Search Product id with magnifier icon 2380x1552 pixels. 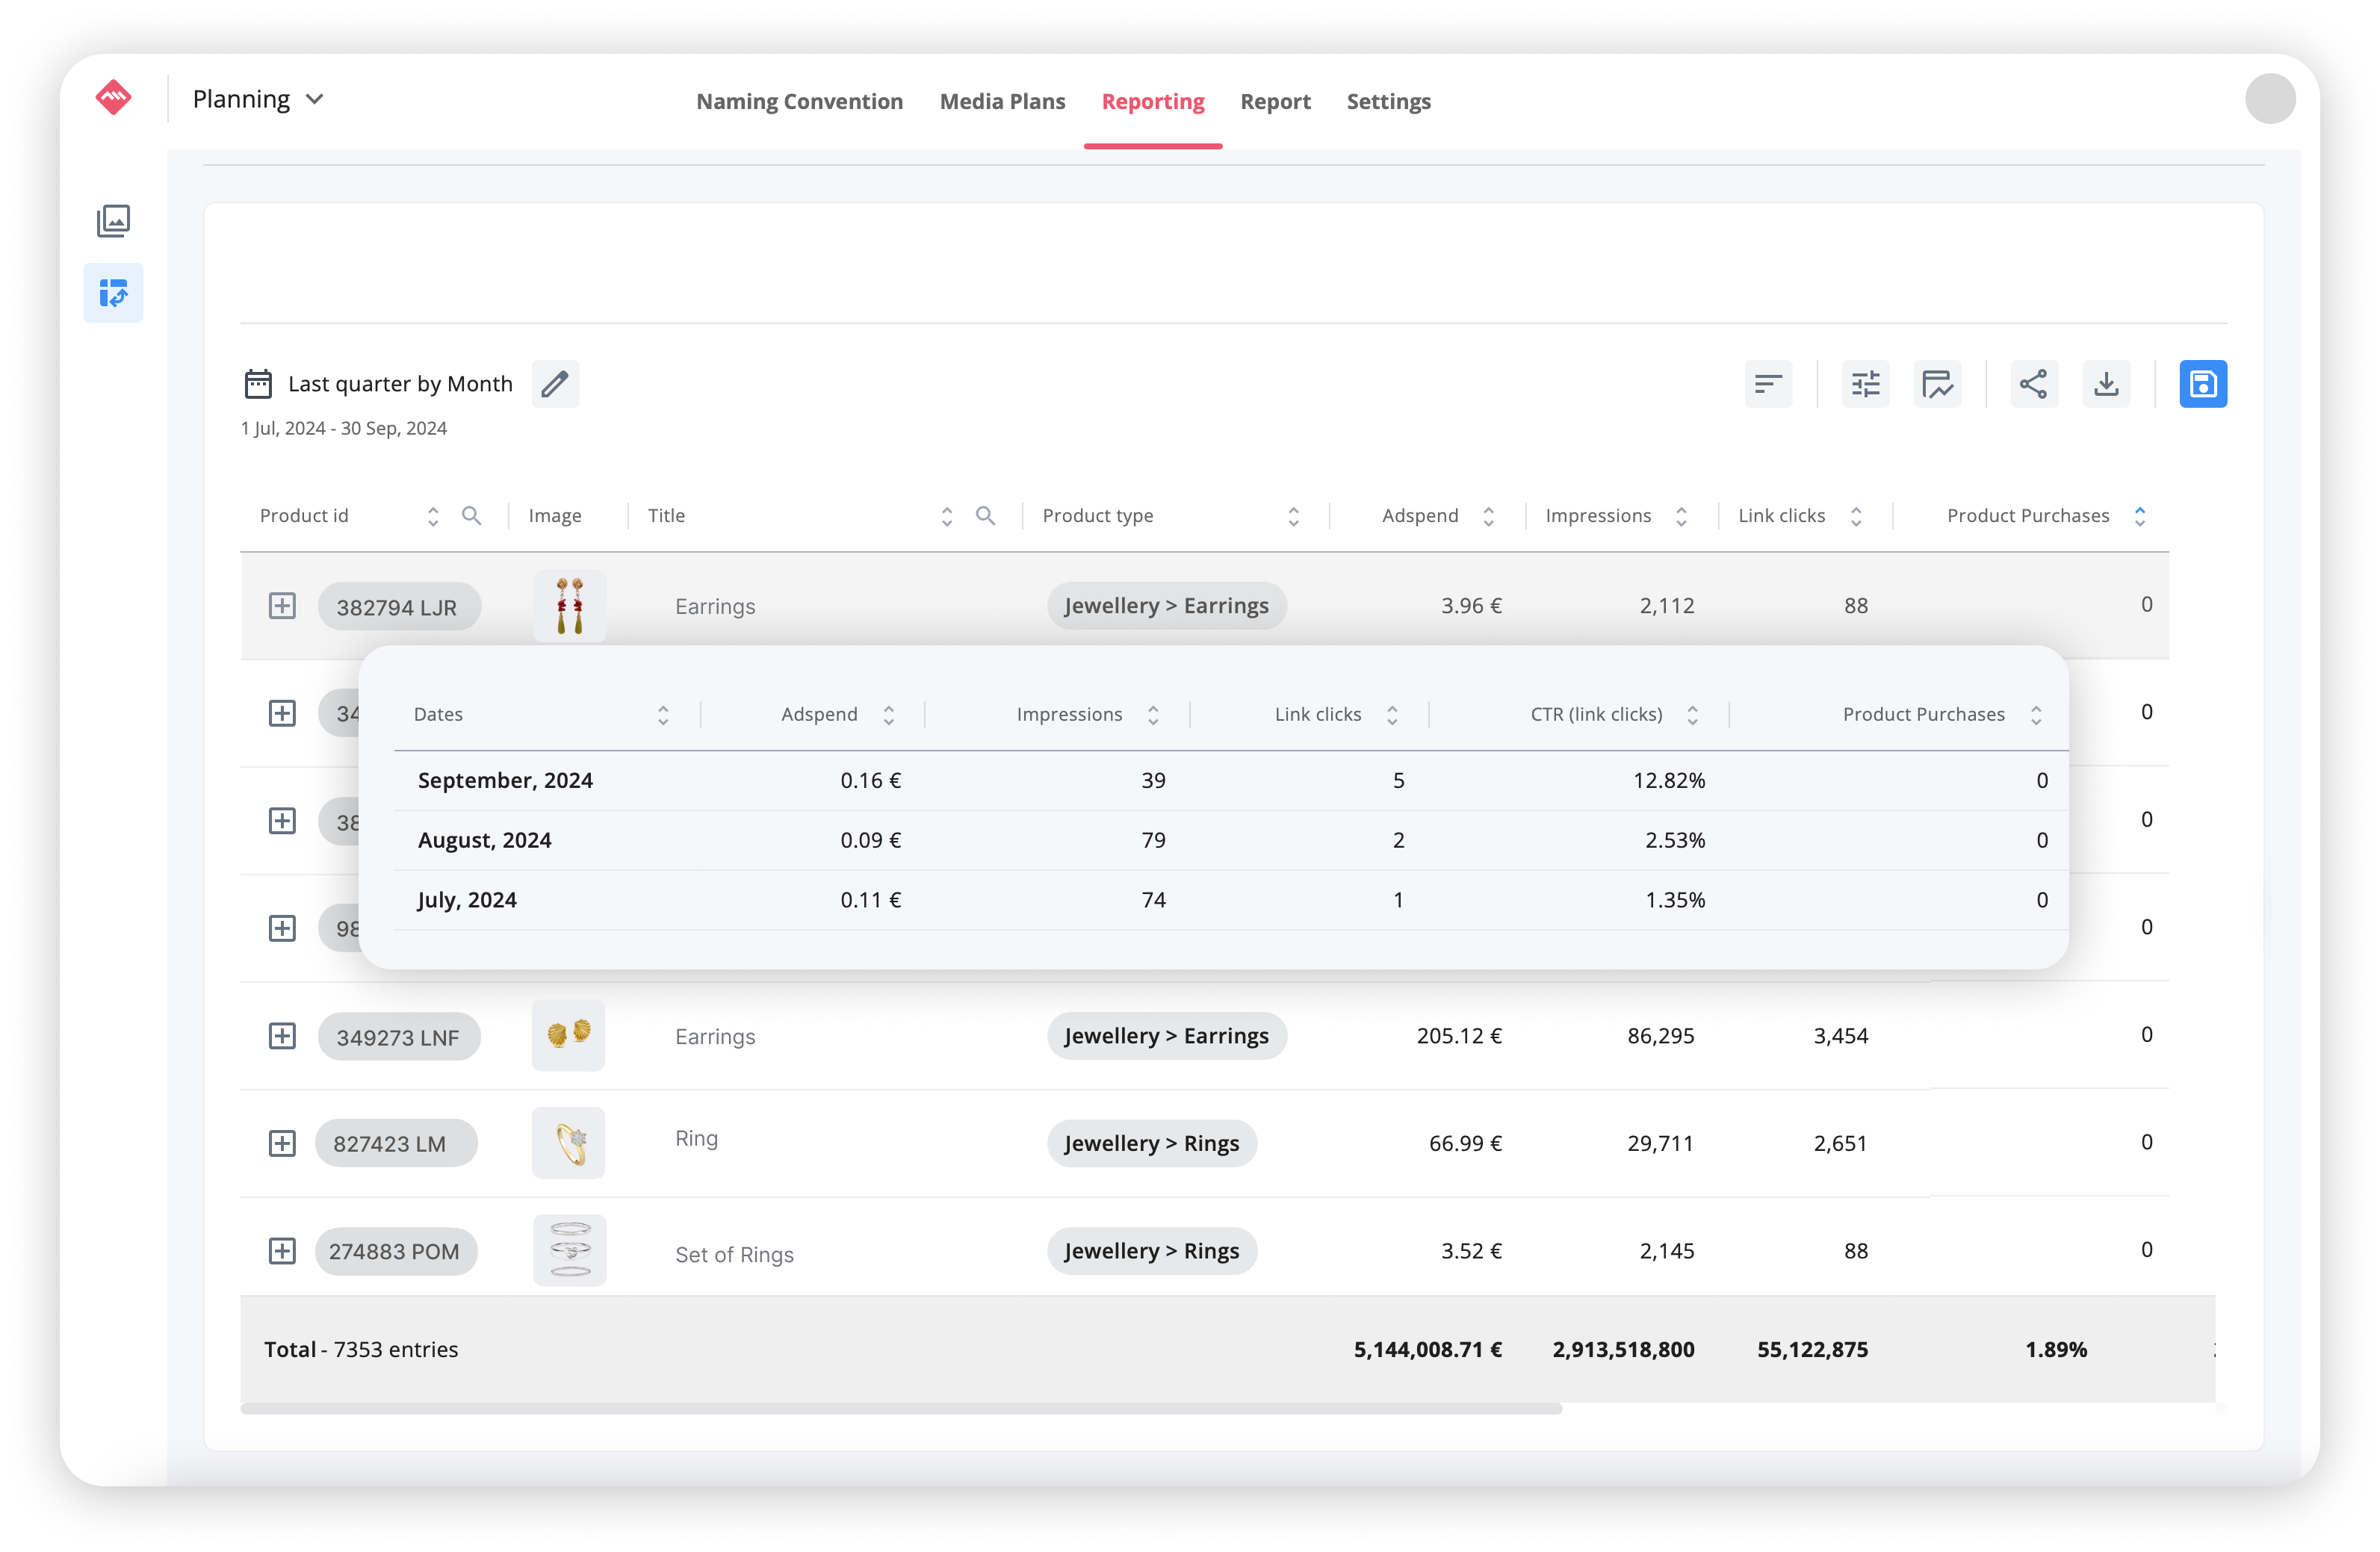click(471, 516)
